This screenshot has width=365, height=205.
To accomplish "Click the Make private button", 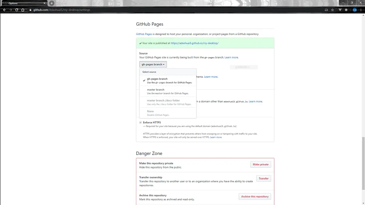I will click(x=261, y=164).
